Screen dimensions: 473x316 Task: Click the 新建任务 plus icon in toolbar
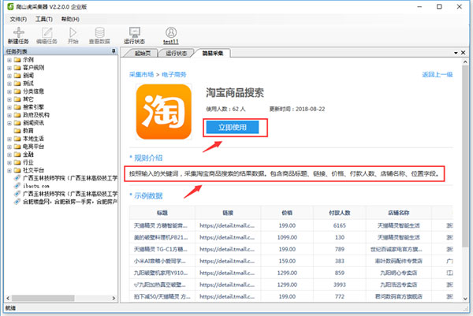pyautogui.click(x=18, y=32)
